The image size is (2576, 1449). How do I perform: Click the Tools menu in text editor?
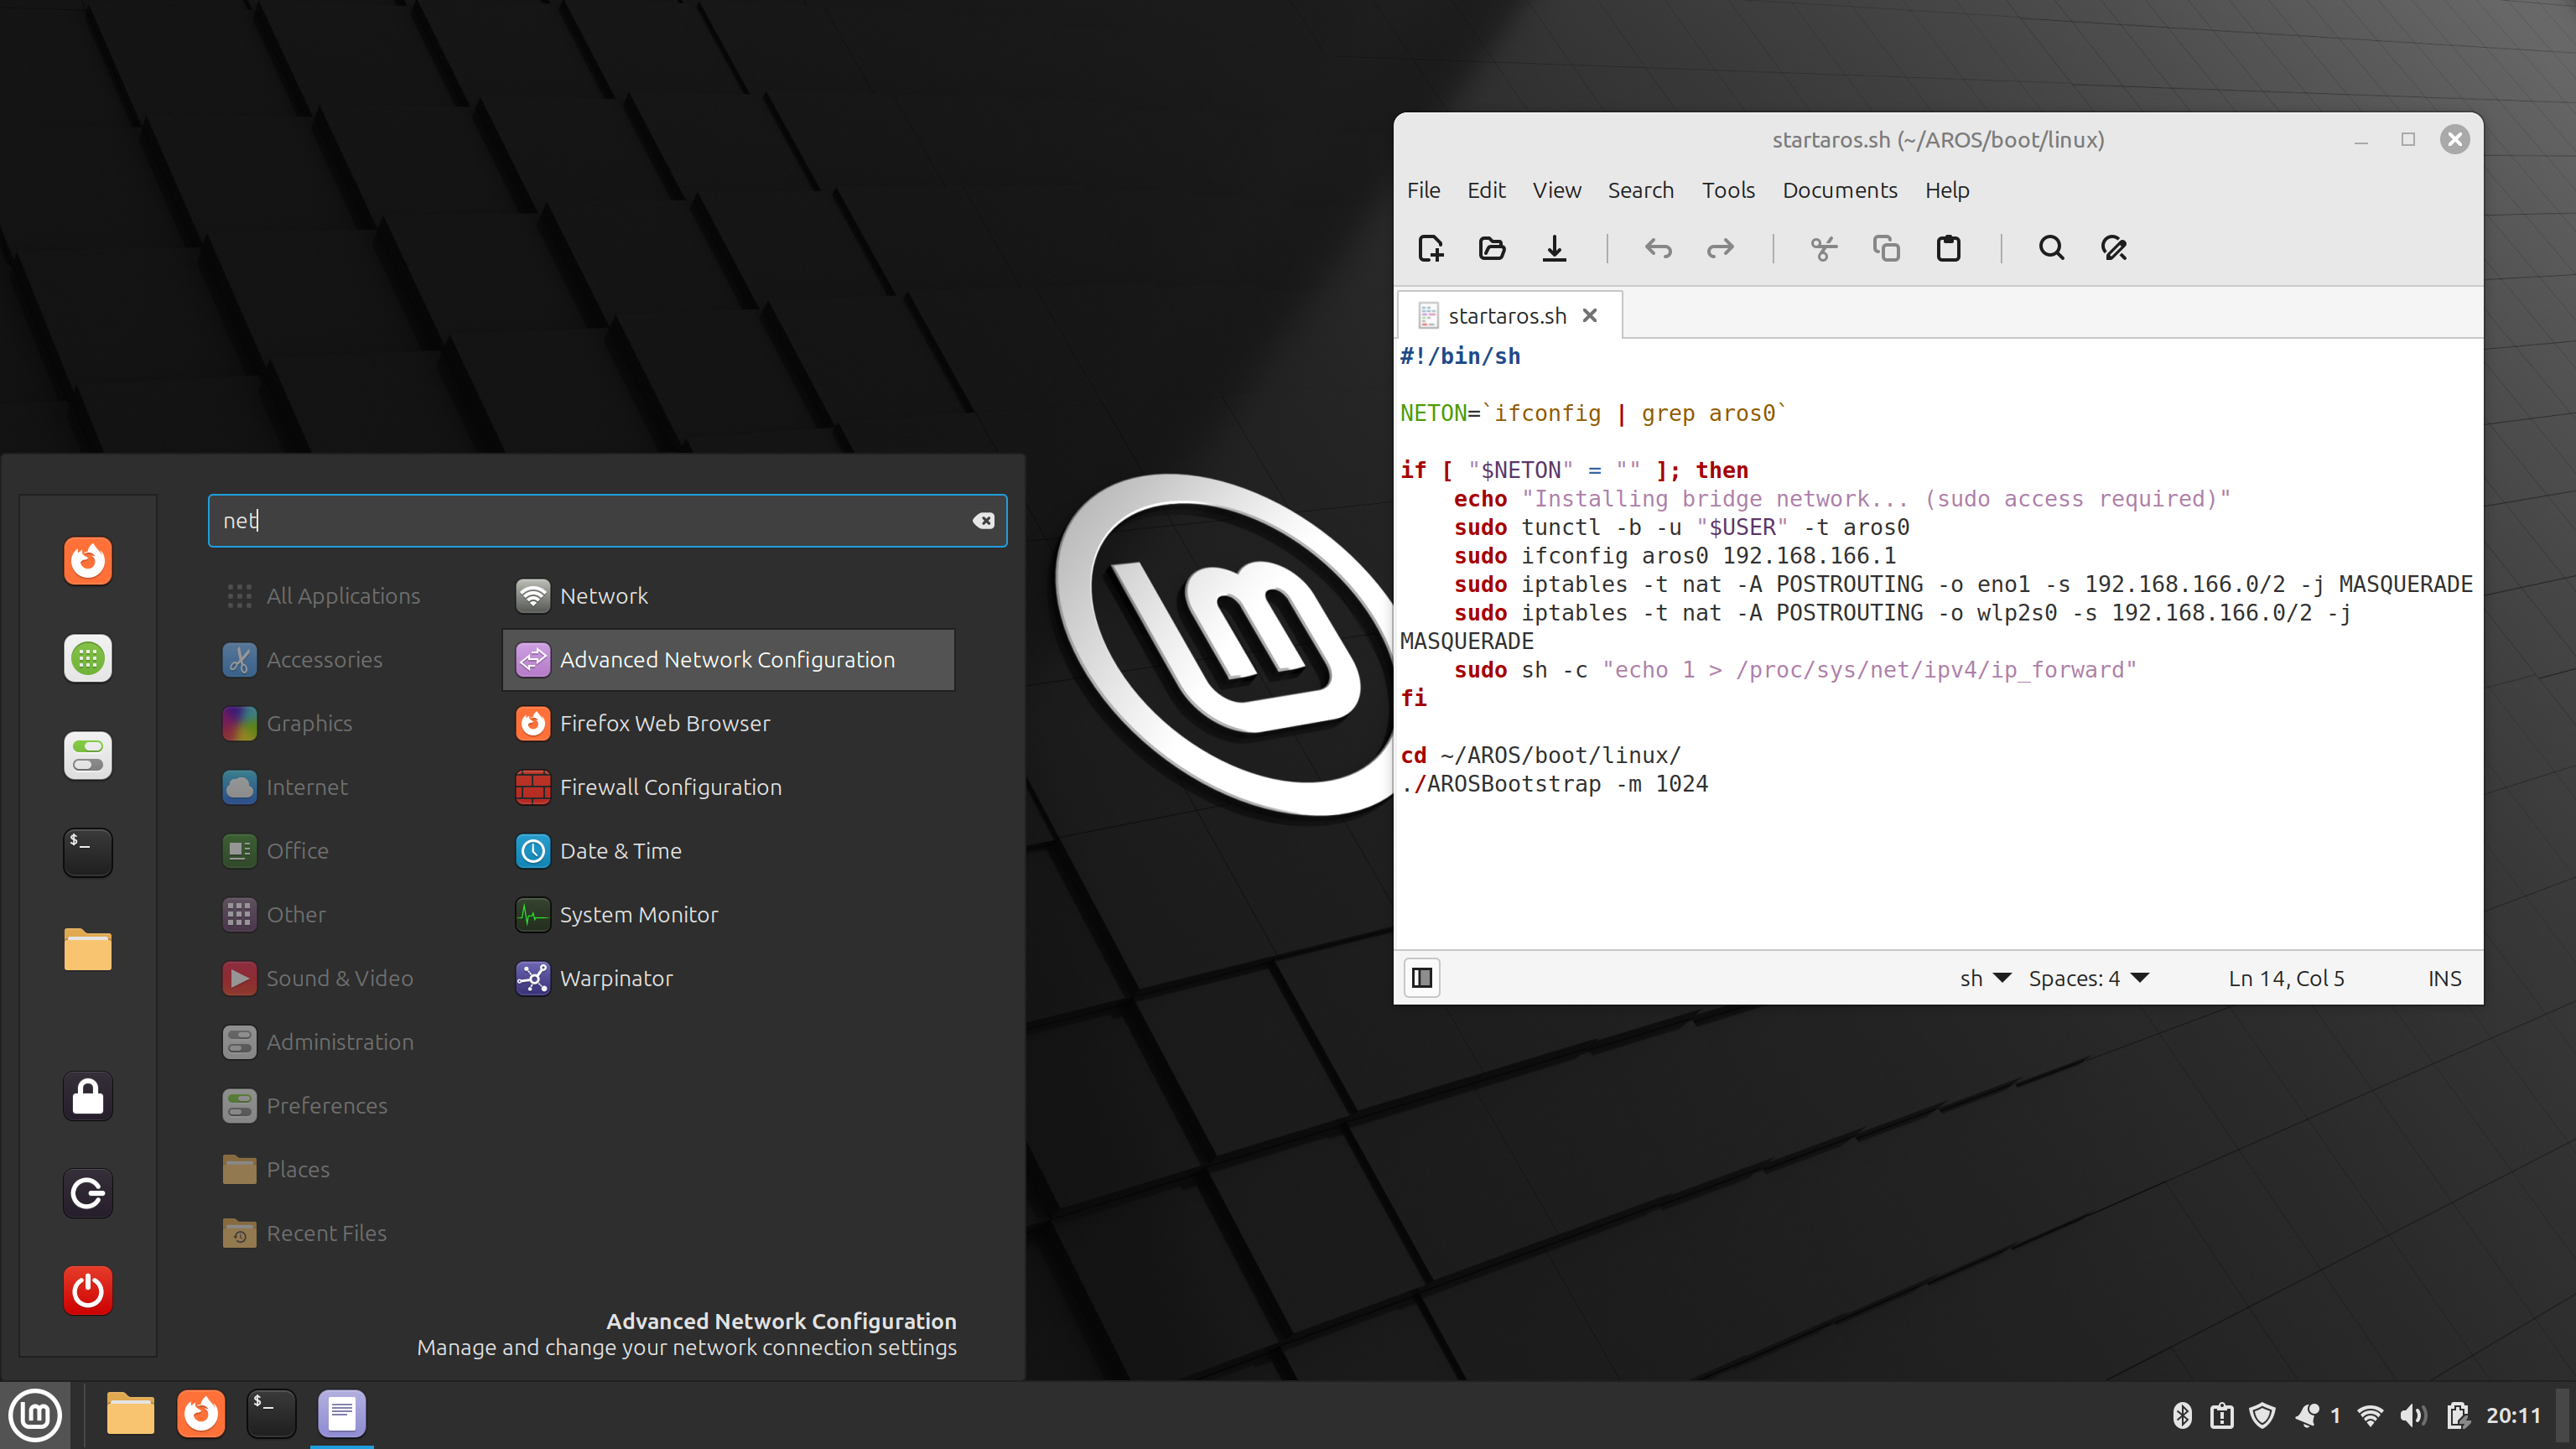coord(1727,190)
